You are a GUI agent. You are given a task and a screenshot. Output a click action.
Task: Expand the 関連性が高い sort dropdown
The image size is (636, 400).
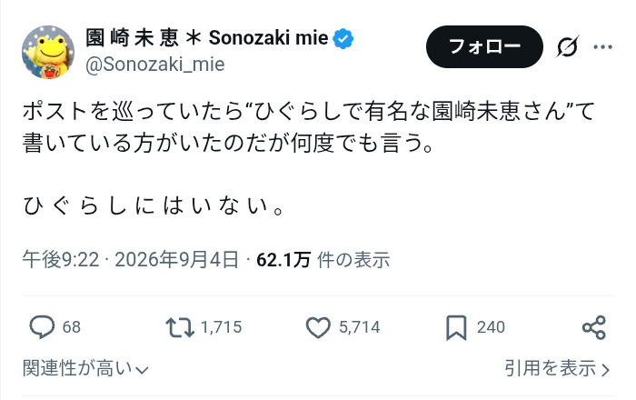pyautogui.click(x=85, y=368)
